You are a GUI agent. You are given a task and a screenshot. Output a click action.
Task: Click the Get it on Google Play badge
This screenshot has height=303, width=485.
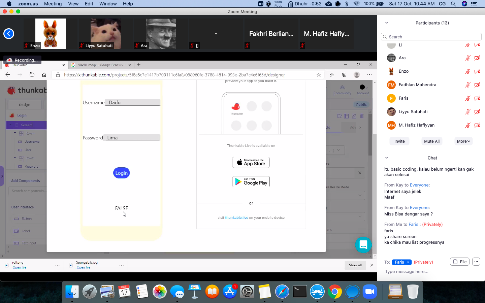(x=251, y=182)
